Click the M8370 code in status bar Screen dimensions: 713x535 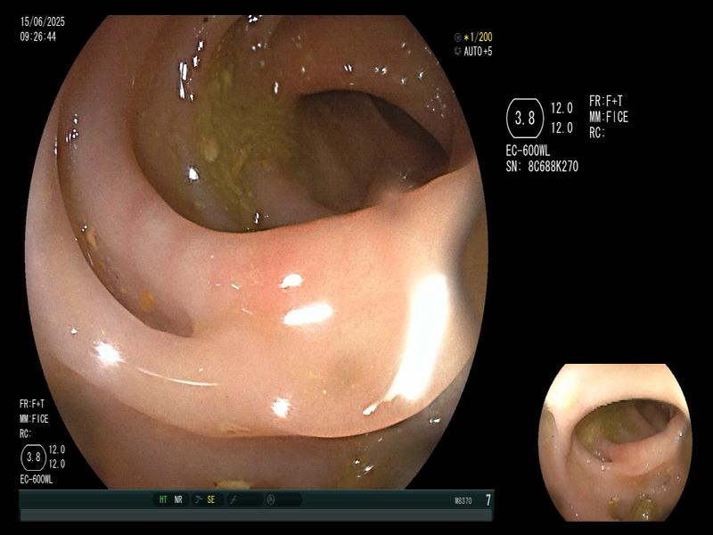463,501
